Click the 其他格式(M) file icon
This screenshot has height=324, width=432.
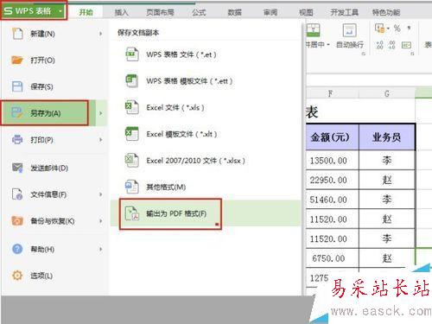132,187
